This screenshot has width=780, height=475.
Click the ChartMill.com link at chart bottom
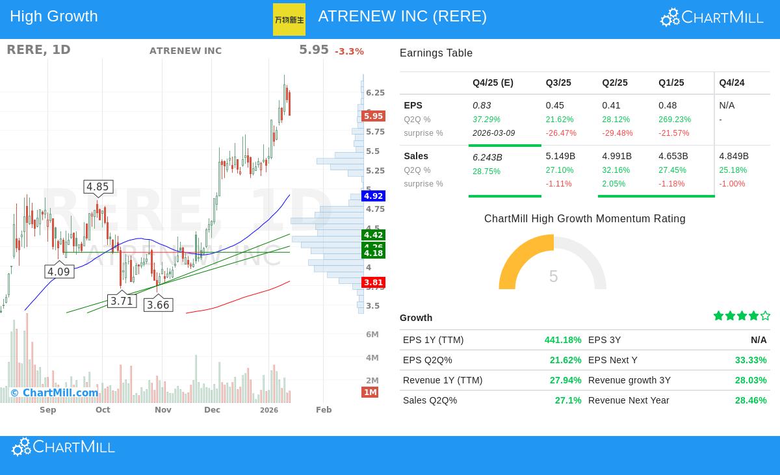[x=60, y=393]
